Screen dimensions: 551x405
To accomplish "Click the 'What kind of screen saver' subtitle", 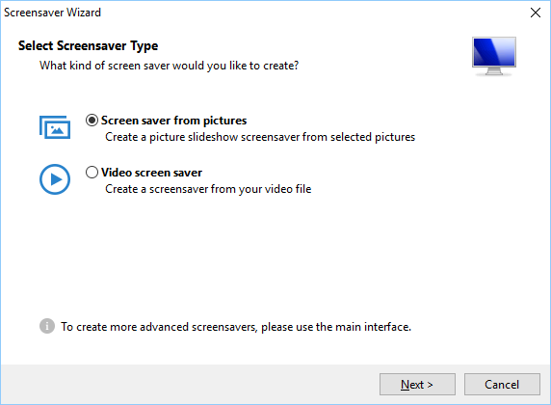I will tap(169, 66).
